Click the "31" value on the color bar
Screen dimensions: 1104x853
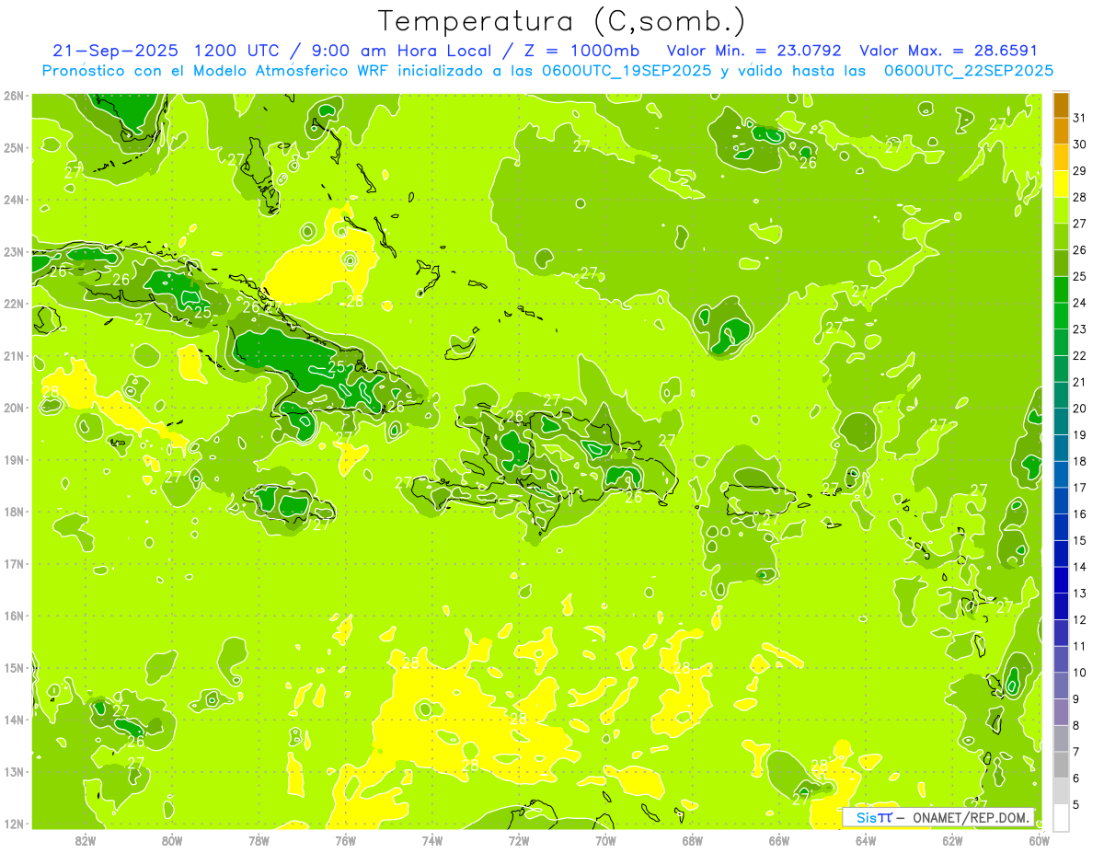point(1080,118)
